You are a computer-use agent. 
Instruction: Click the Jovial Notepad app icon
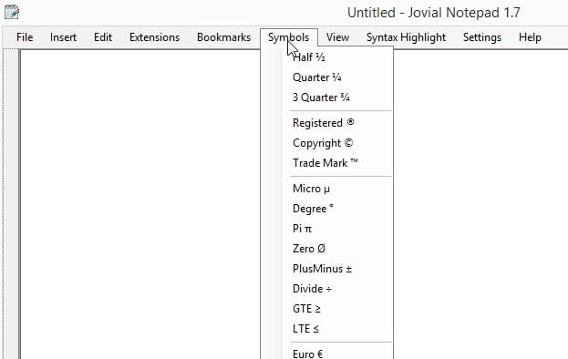tap(12, 12)
